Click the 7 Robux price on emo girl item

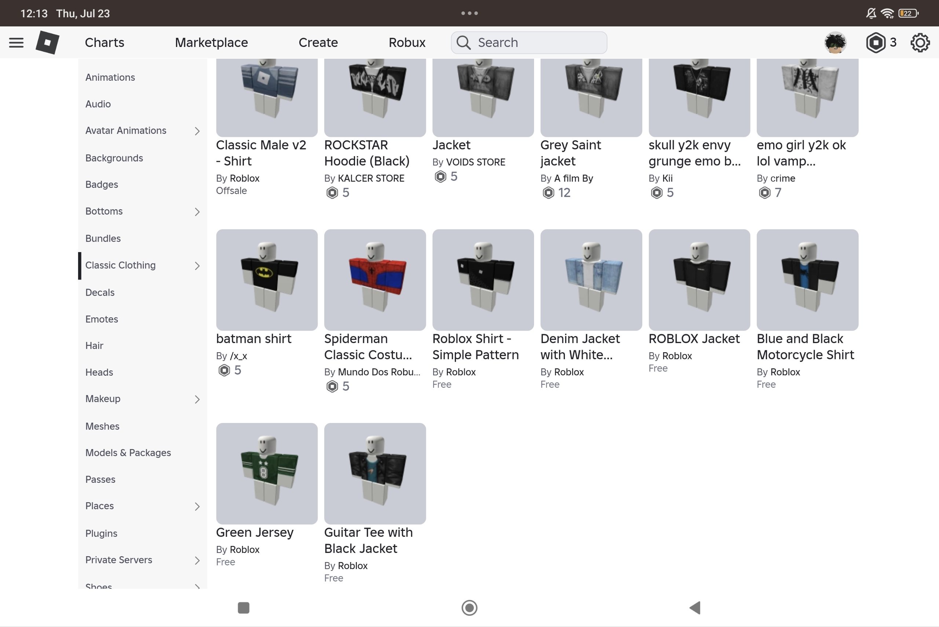(770, 193)
